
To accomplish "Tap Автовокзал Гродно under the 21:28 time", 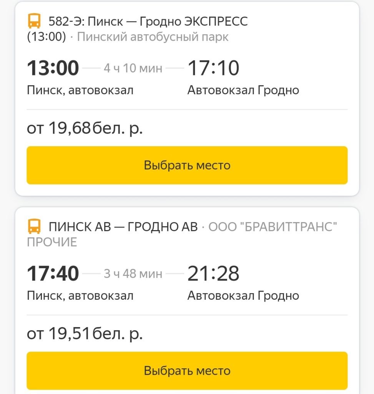I will click(243, 296).
